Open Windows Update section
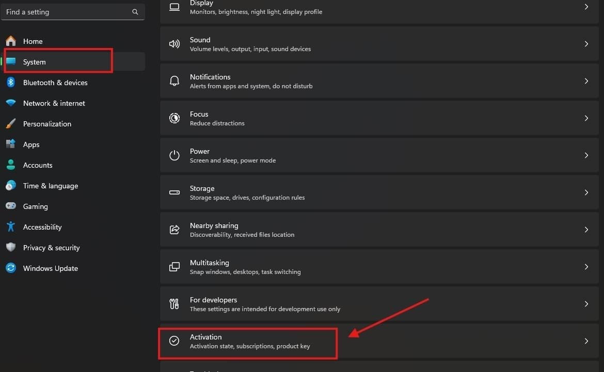604x372 pixels. point(73,268)
